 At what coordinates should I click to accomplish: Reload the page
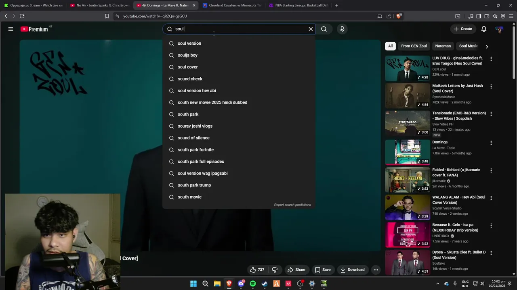(22, 16)
